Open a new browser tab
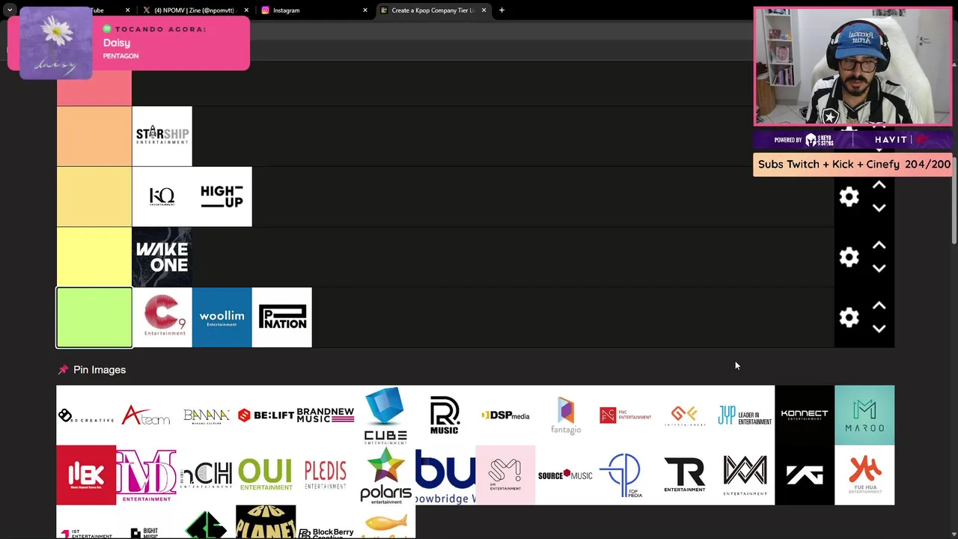 (x=501, y=10)
